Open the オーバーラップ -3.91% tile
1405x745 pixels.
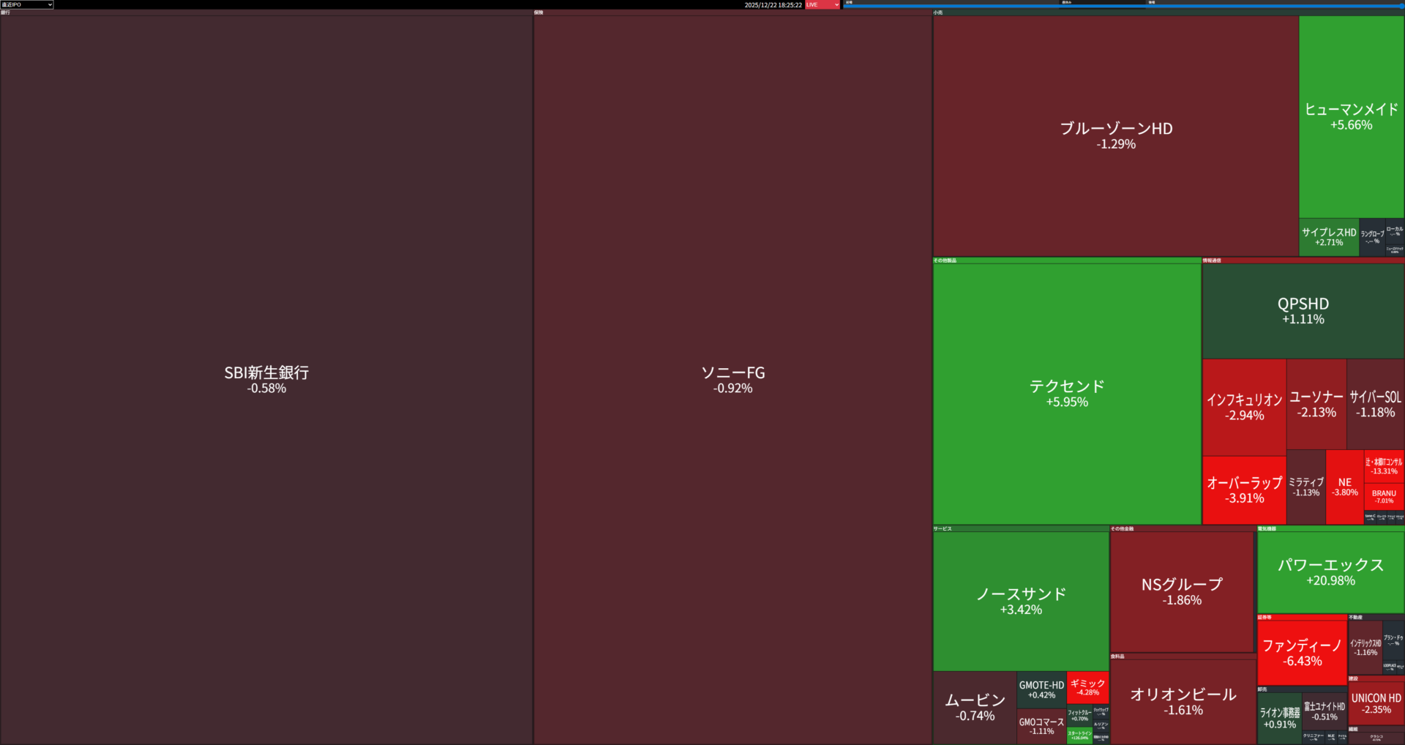tap(1244, 490)
